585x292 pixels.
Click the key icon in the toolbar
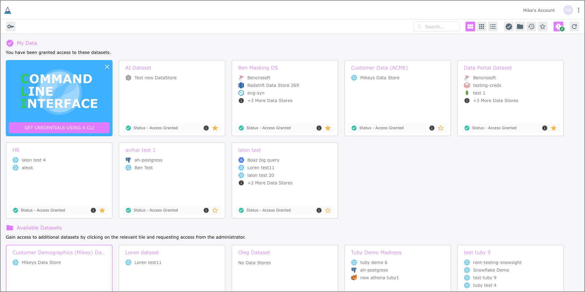point(11,27)
